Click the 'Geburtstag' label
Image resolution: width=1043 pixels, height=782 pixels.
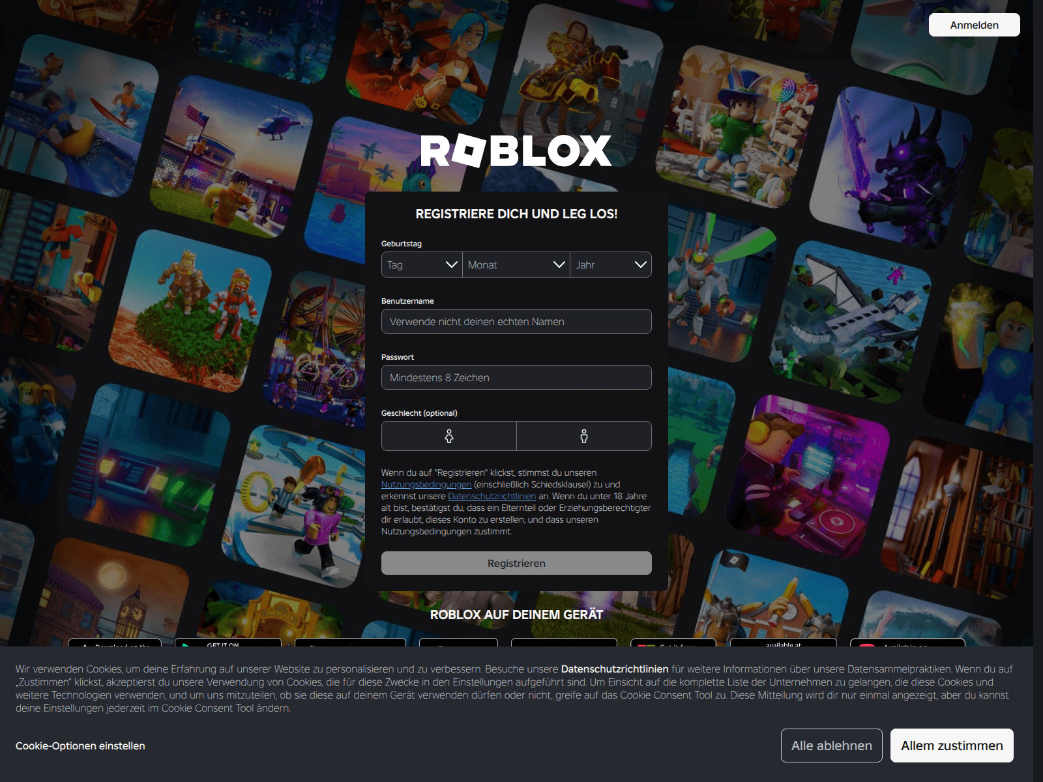(402, 244)
